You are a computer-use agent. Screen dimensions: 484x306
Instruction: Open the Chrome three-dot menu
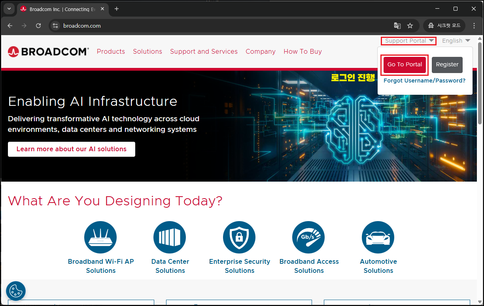pos(475,26)
